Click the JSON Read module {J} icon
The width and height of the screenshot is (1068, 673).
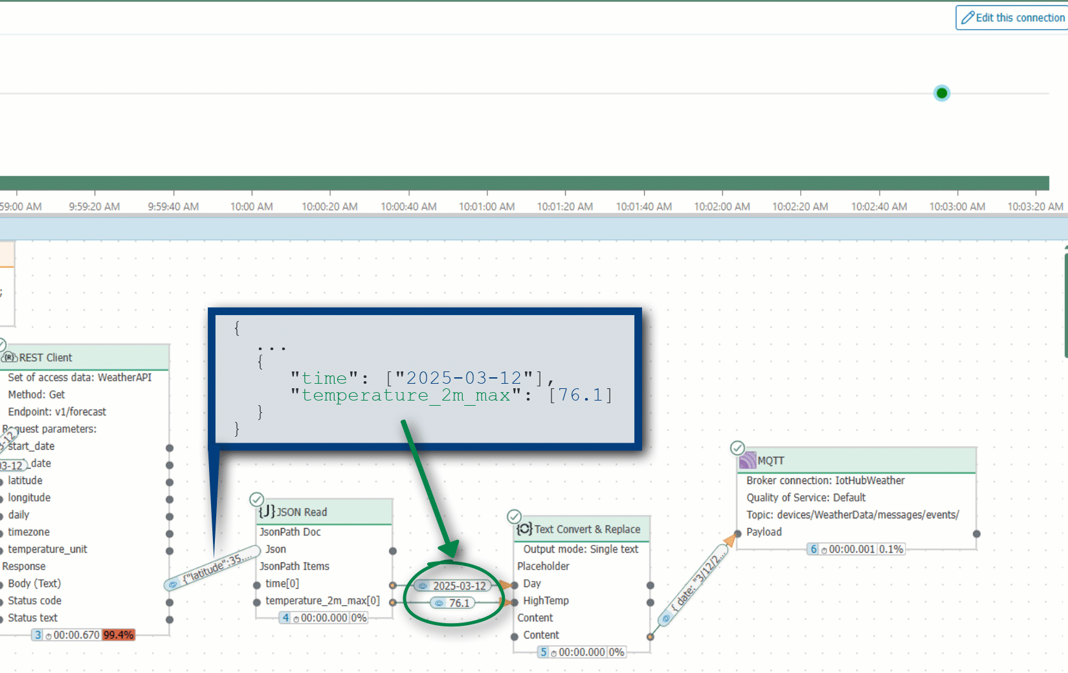pos(267,511)
